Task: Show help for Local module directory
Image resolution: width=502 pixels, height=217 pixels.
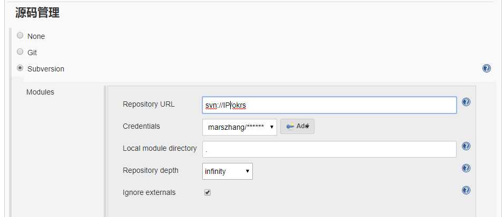Action: tap(466, 147)
